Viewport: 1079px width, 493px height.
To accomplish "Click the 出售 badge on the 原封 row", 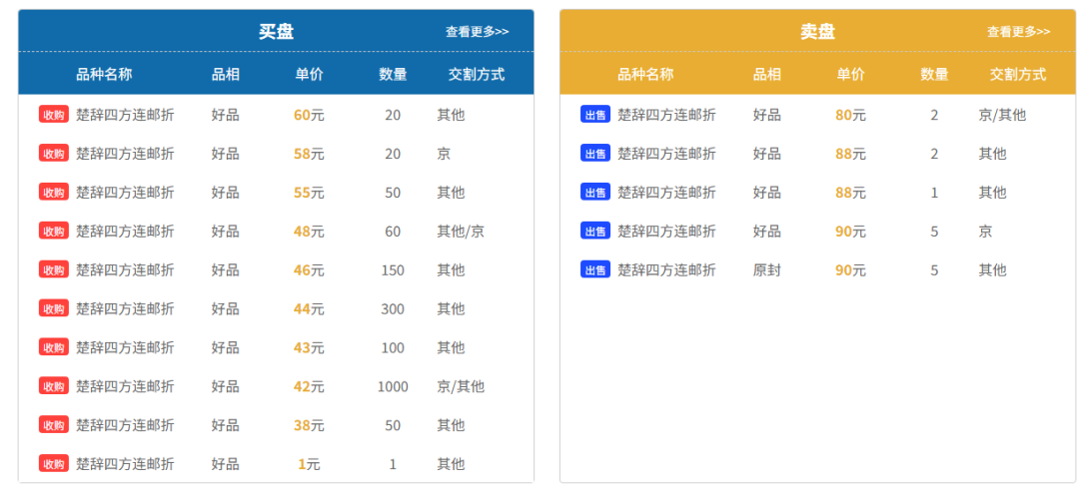I will 595,270.
